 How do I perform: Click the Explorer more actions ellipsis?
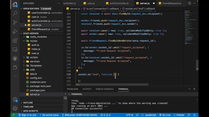[59, 3]
